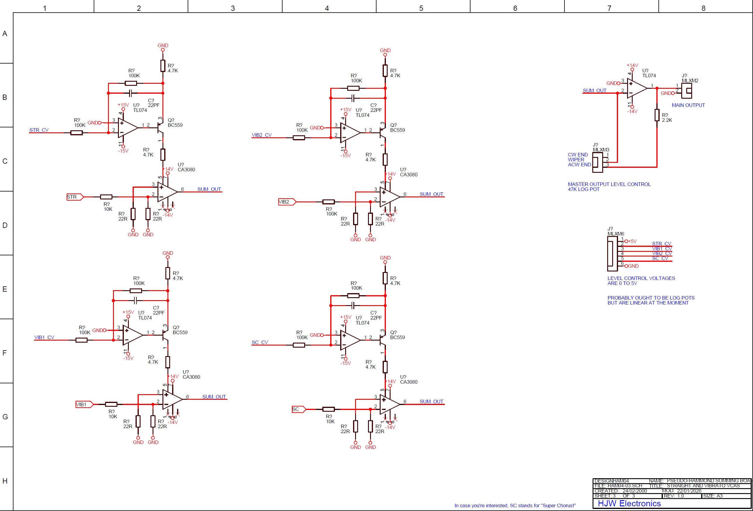Click the STR_CV net label at left edge
This screenshot has height=511, width=753.
(39, 130)
